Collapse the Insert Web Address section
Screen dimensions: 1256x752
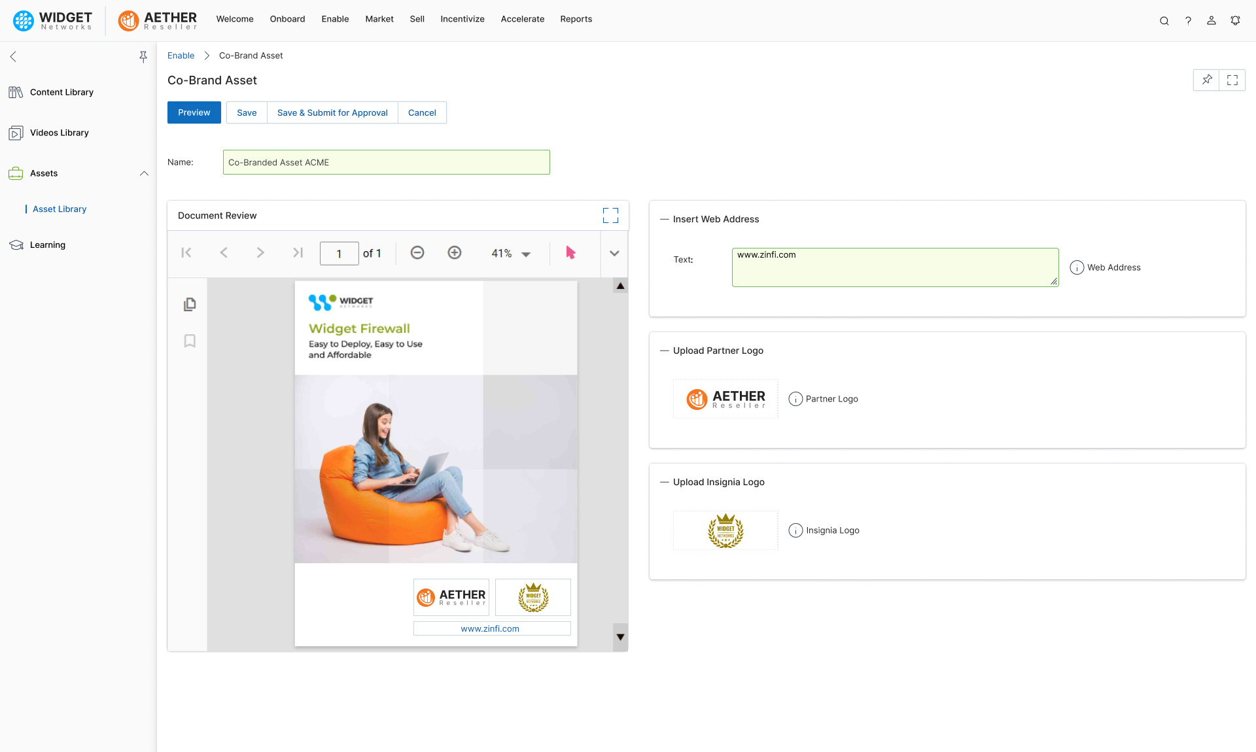pyautogui.click(x=665, y=219)
